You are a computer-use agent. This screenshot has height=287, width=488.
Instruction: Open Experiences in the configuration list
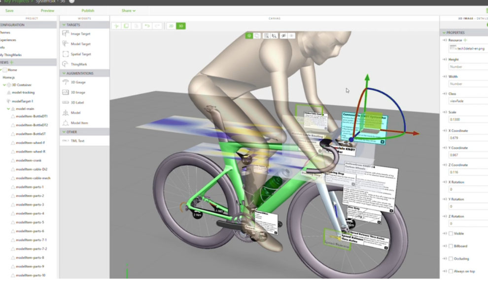(8, 40)
